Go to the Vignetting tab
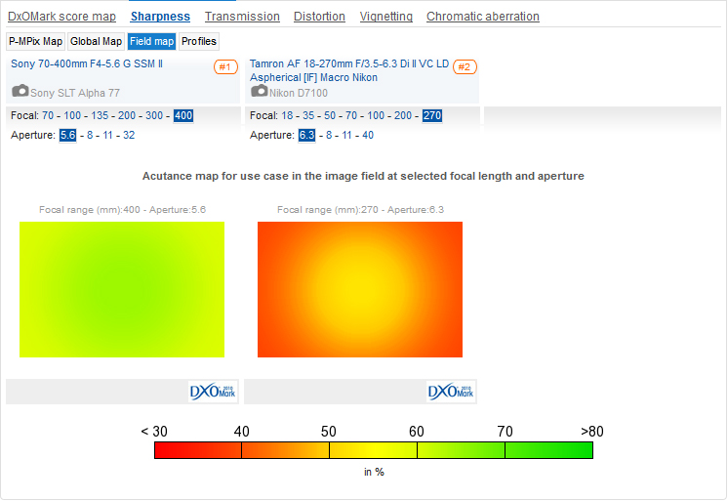Screen dimensions: 728x501 pyautogui.click(x=385, y=17)
